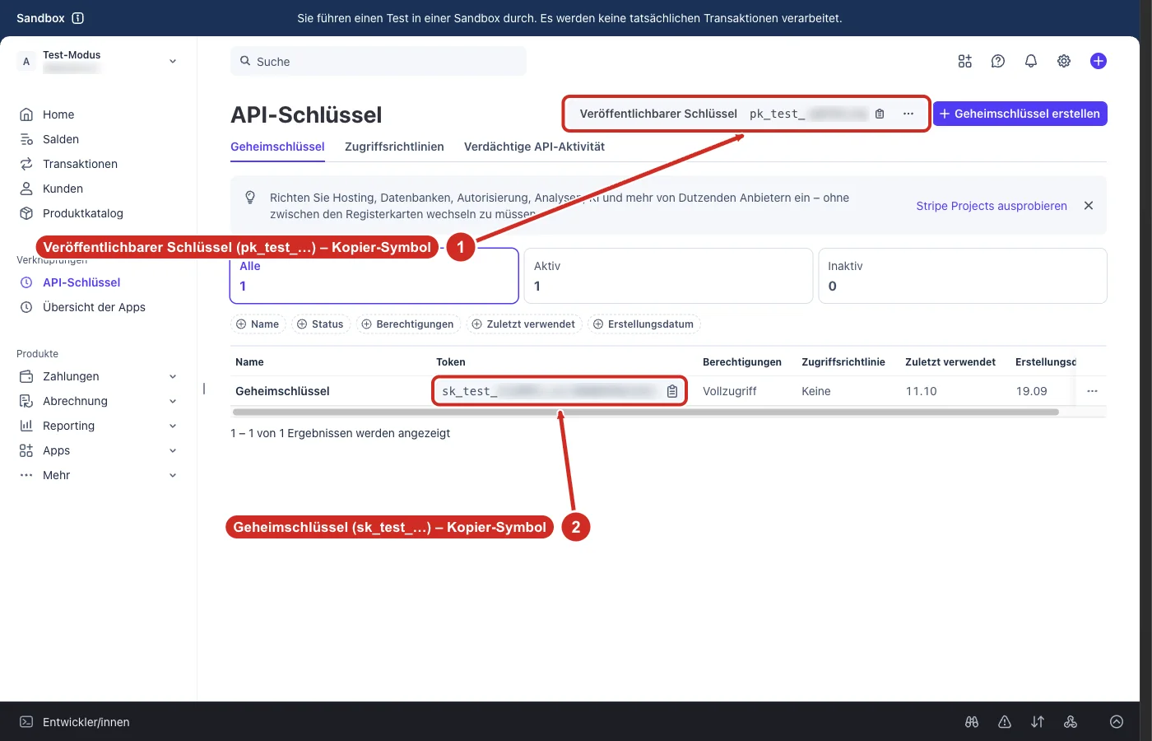Screen dimensions: 1152x741
Task: Click the up-down arrows icon in developer bar
Action: [1038, 722]
